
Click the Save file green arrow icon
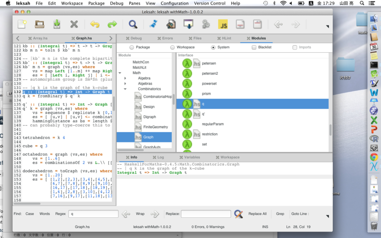57,24
